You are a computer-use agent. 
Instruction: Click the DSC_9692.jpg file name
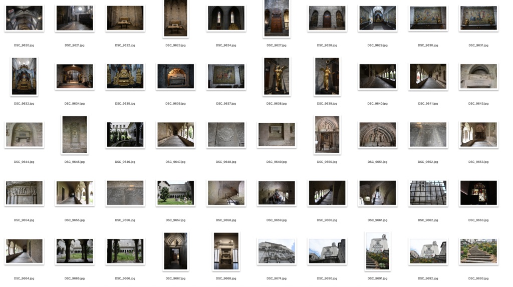point(428,278)
